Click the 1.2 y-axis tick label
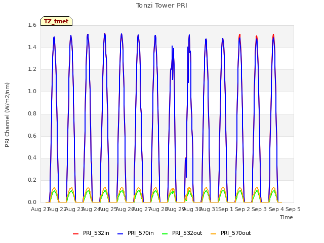 [x=32, y=69]
